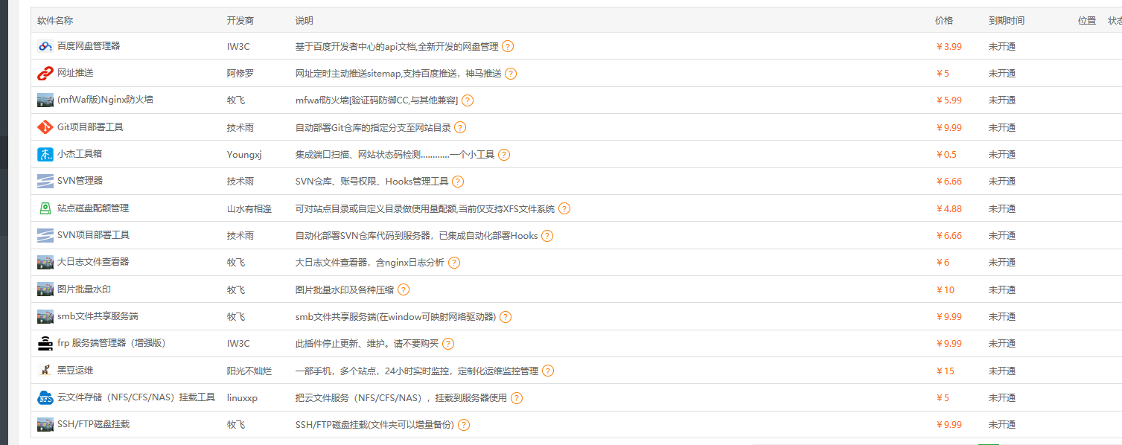This screenshot has width=1122, height=445.
Task: Open help icon beside XFS文件系统 description
Action: pyautogui.click(x=564, y=208)
